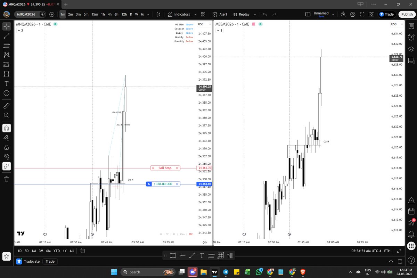Open the Fibonacci tools group
This screenshot has width=417, height=278.
(6, 46)
